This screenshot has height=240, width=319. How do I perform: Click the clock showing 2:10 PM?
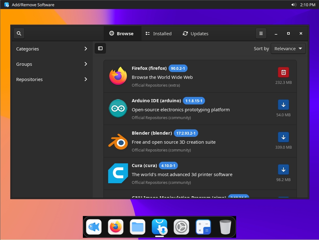[x=307, y=5]
